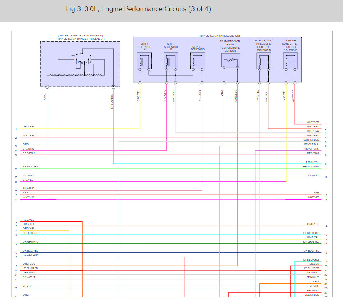
Task: Select left-side 'VIO/YEL' wire label at pin 8
Action: [x=28, y=180]
